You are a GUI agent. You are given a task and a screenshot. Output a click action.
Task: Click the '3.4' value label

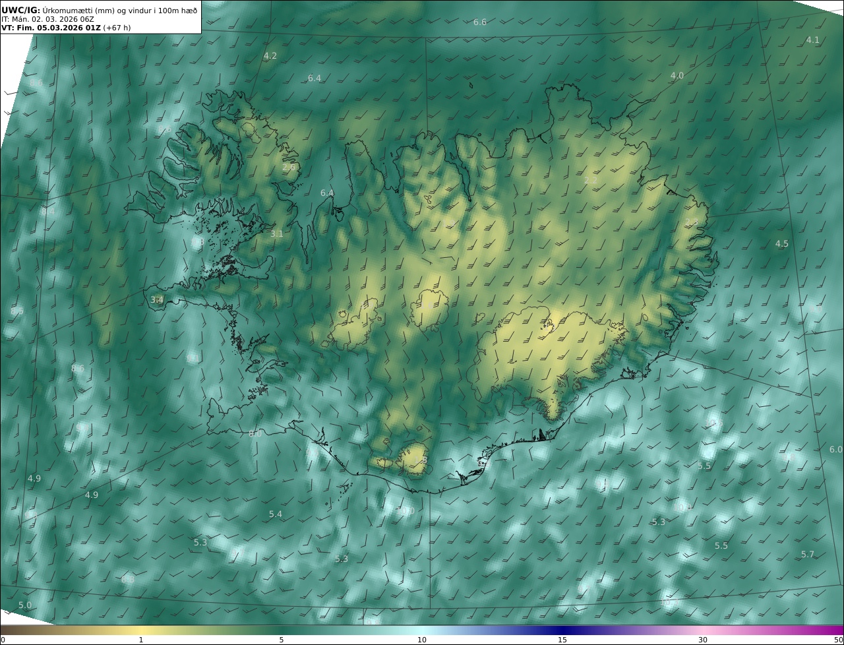157,300
